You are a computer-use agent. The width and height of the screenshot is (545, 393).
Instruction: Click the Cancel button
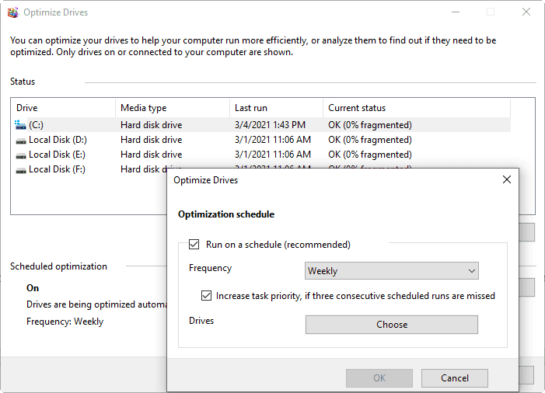pyautogui.click(x=455, y=378)
